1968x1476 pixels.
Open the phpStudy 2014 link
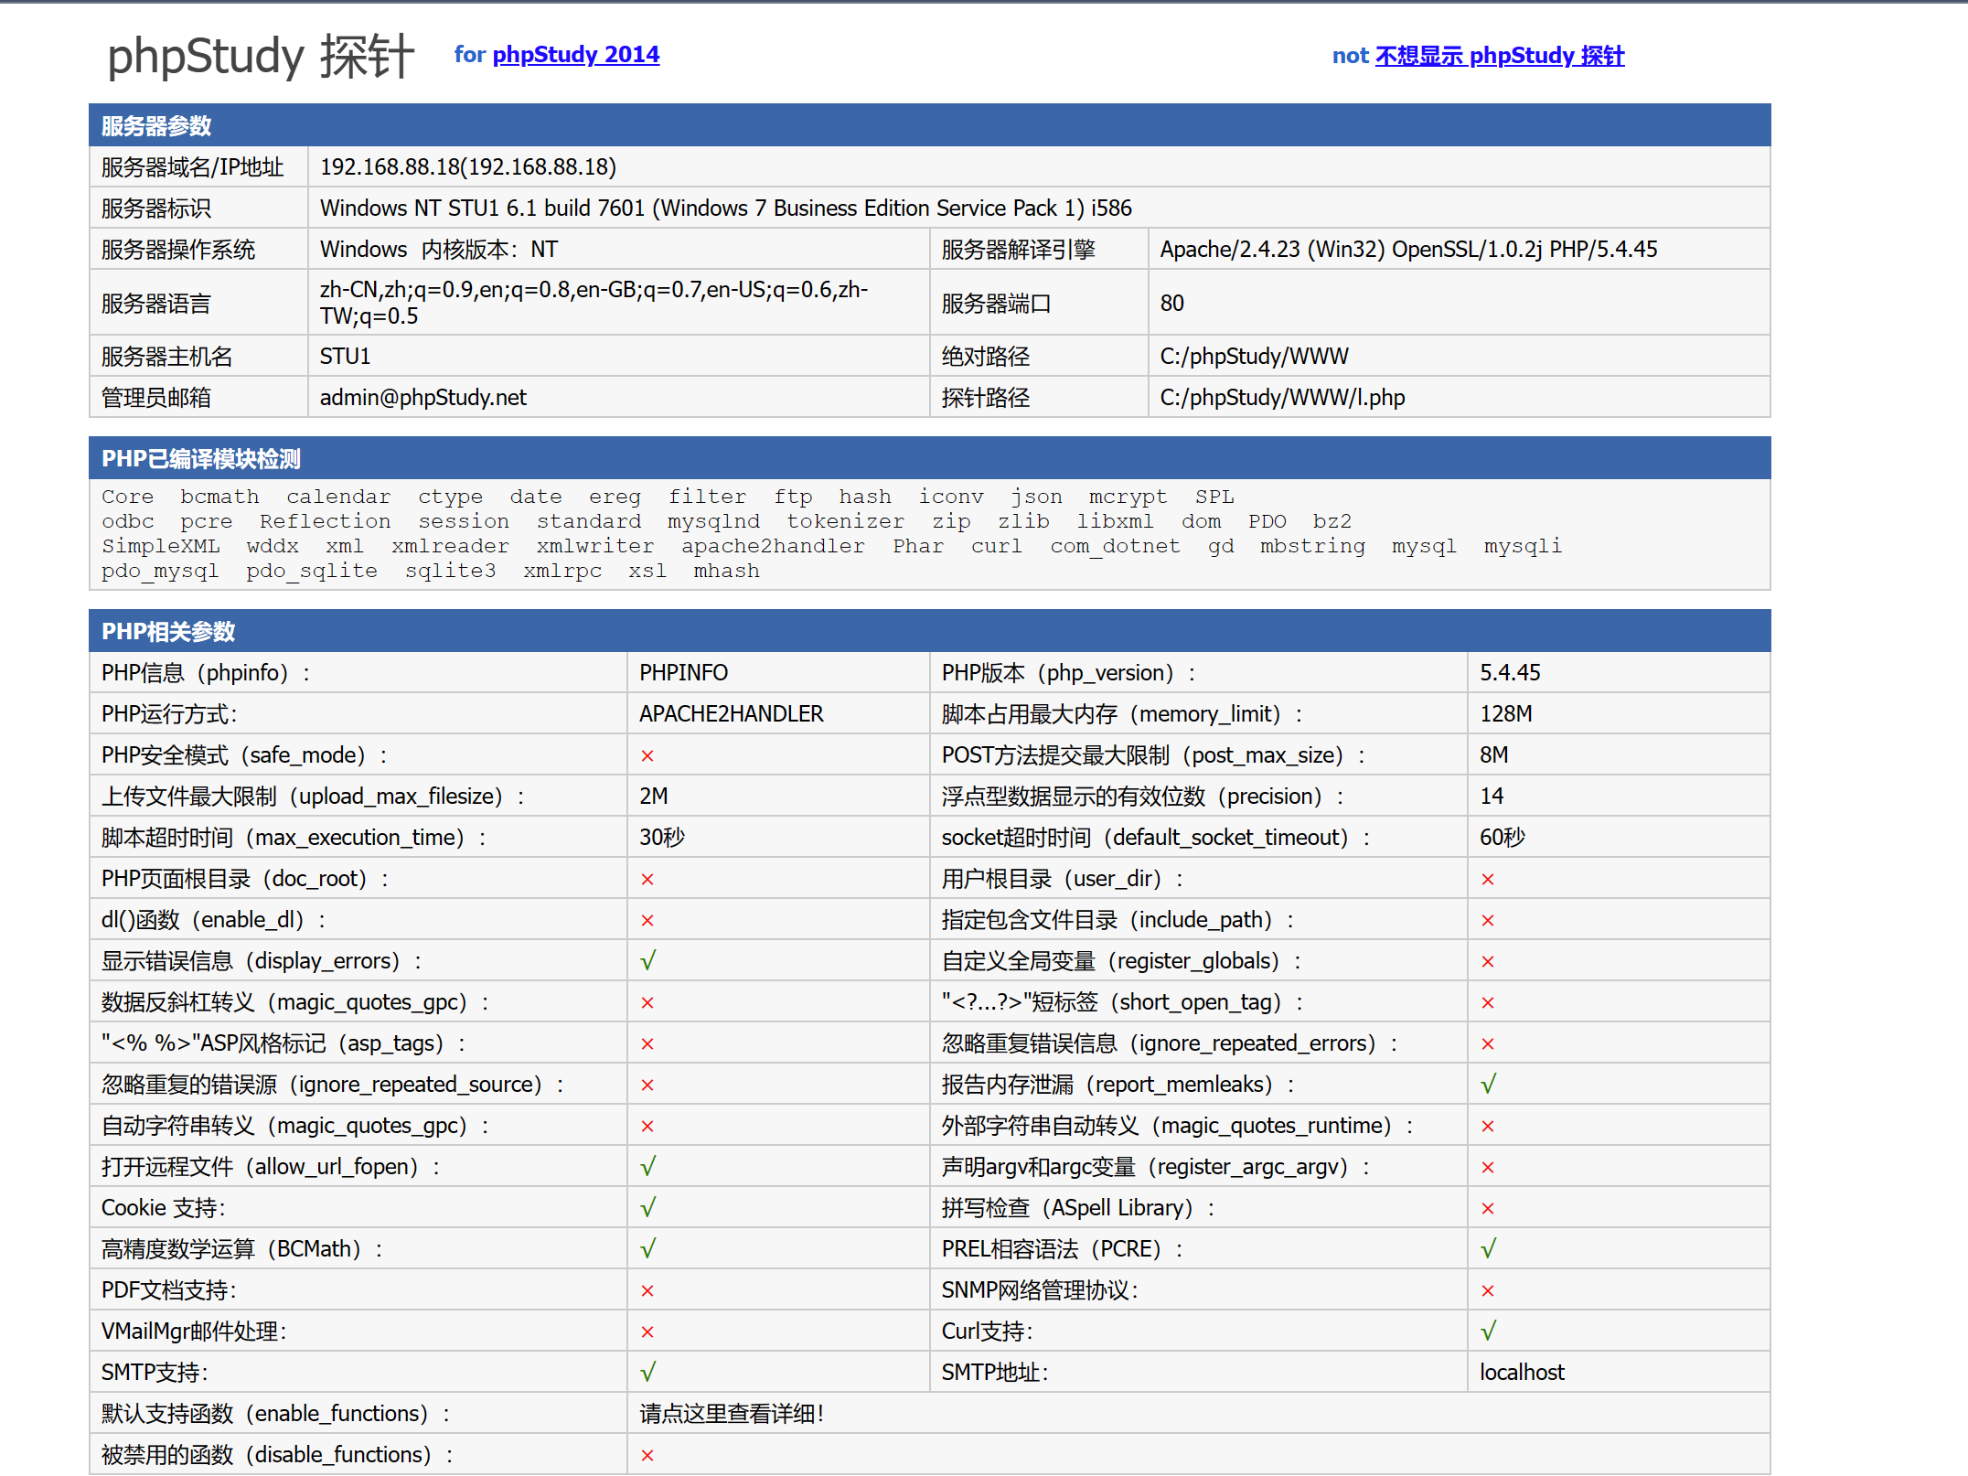[x=575, y=55]
